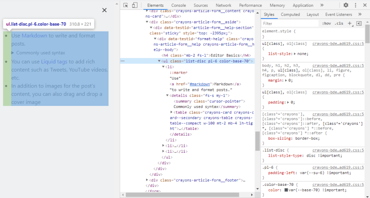The width and height of the screenshot is (370, 198).
Task: Expand the table crayons-card node
Action: [171, 112]
